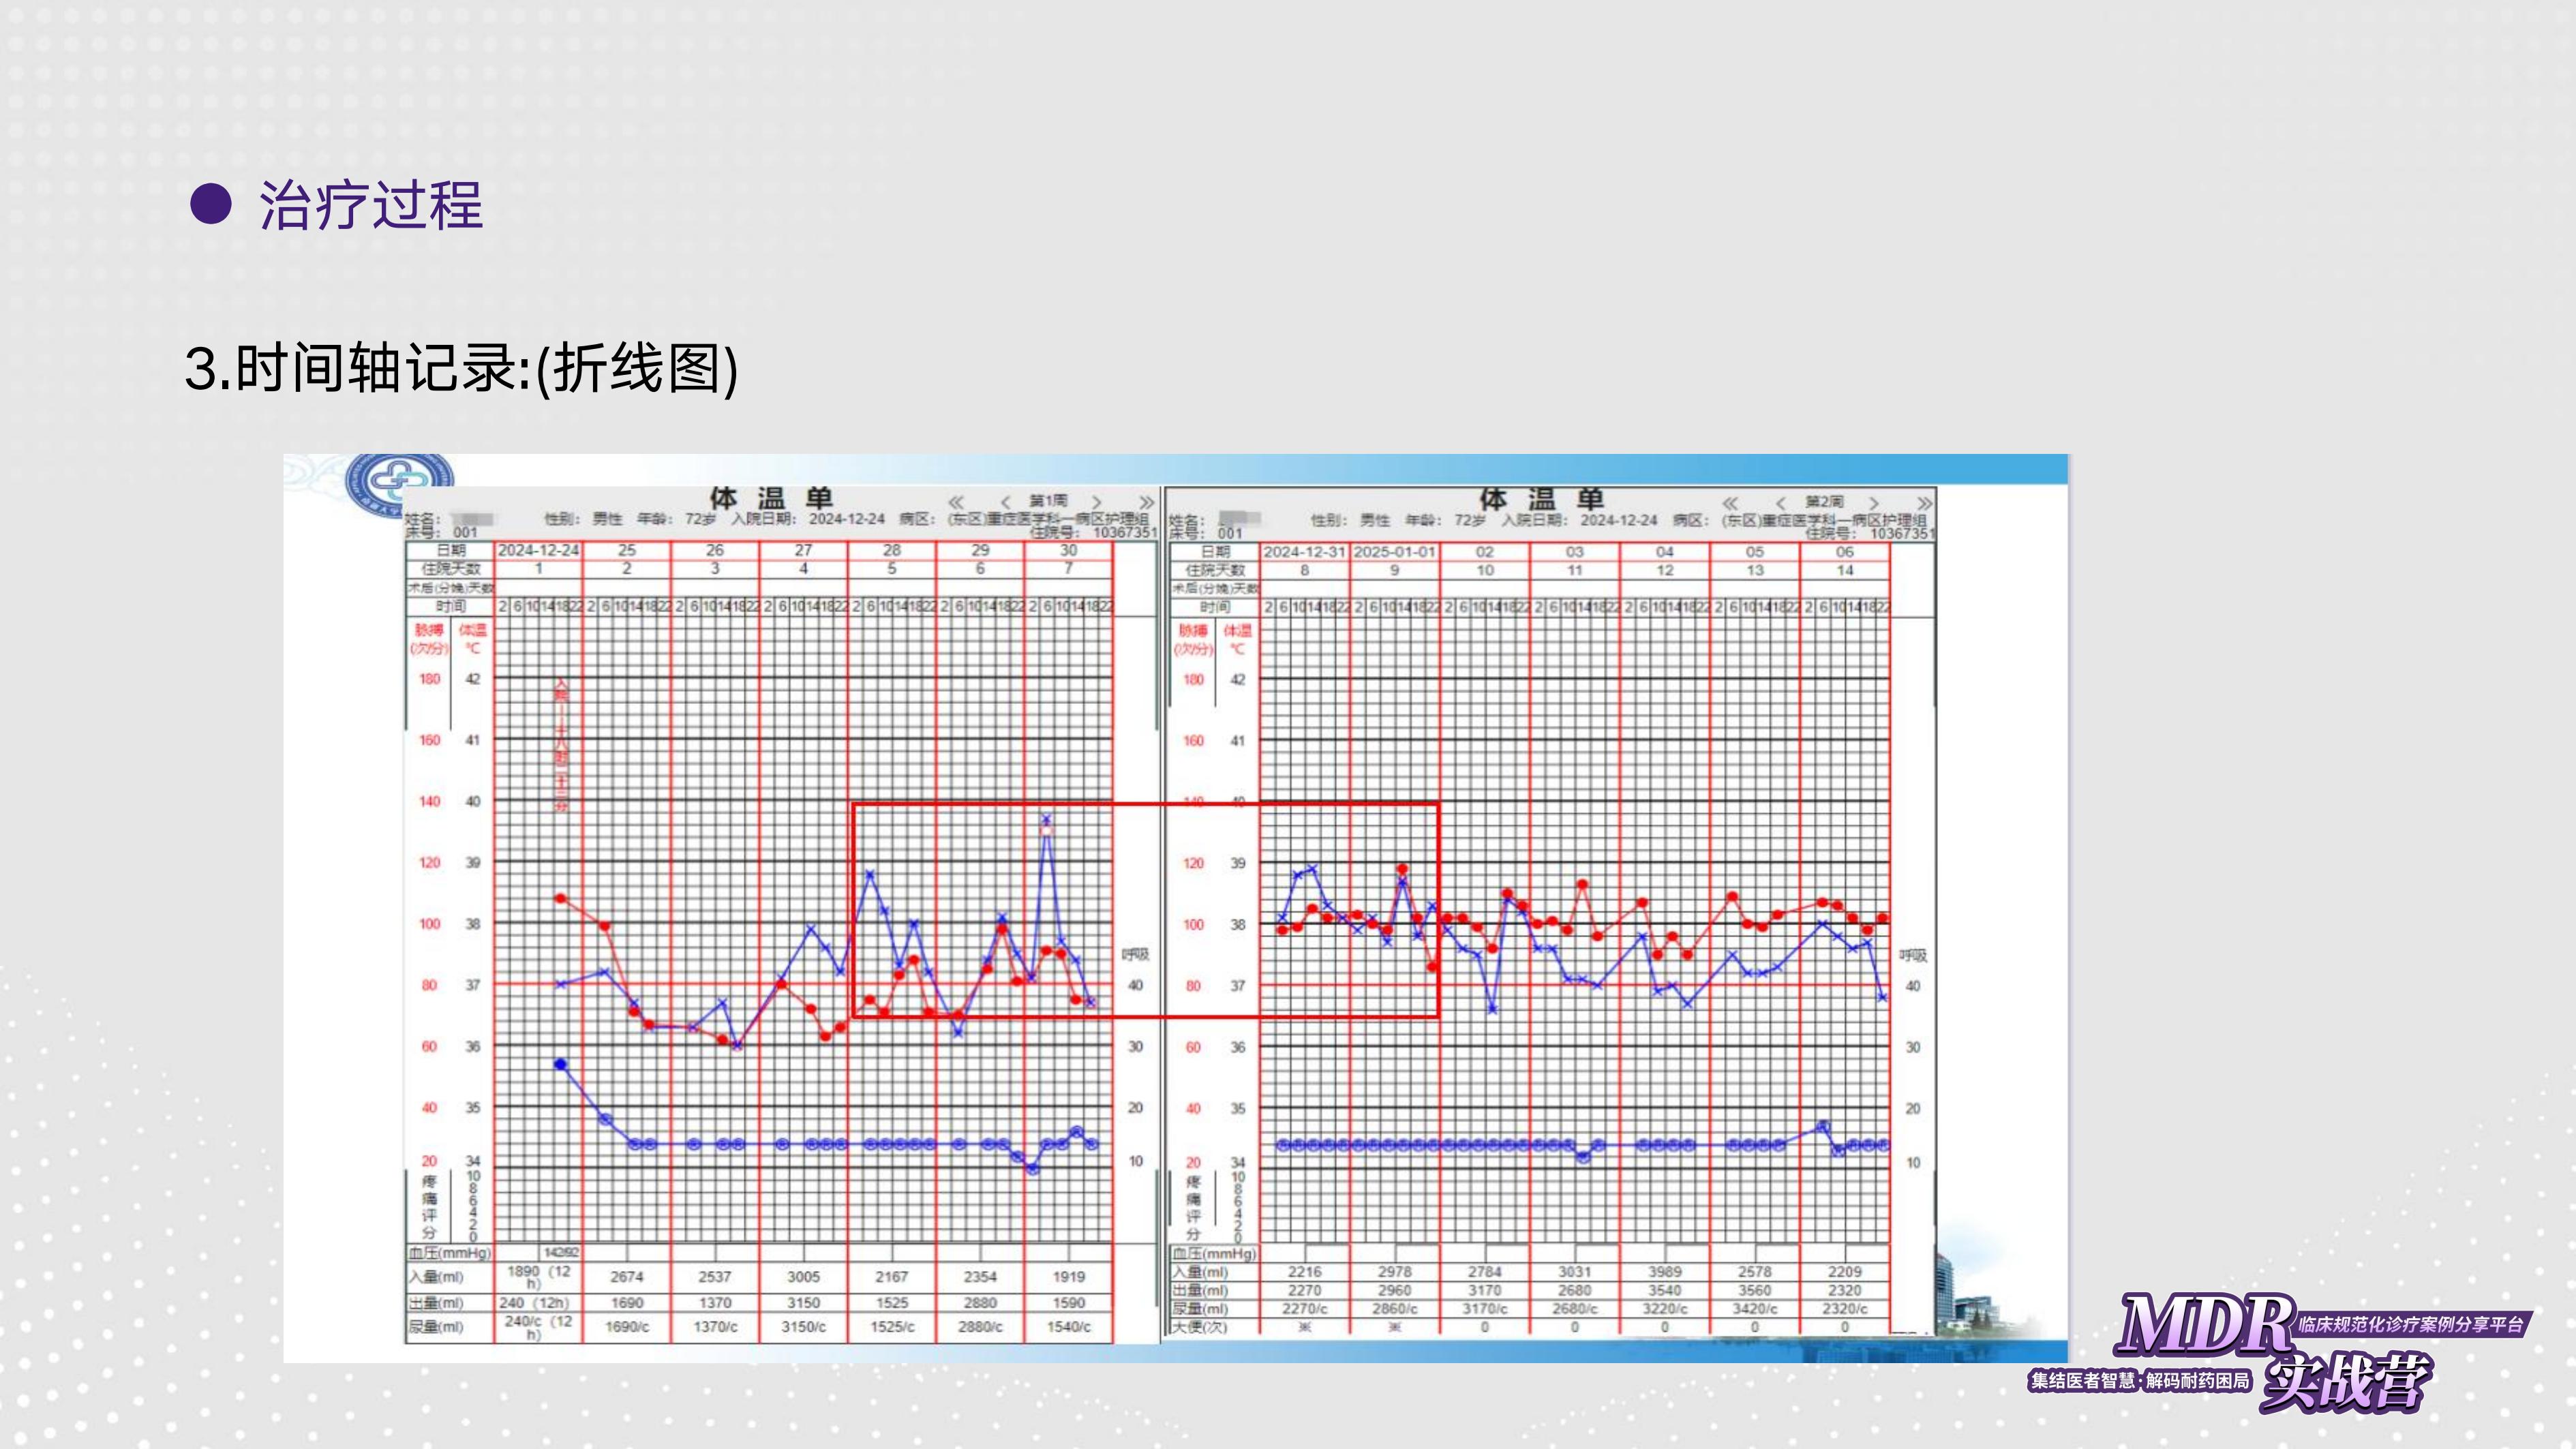The image size is (2576, 1449).
Task: Click next-week arrow right of 第2周
Action: tap(1874, 503)
